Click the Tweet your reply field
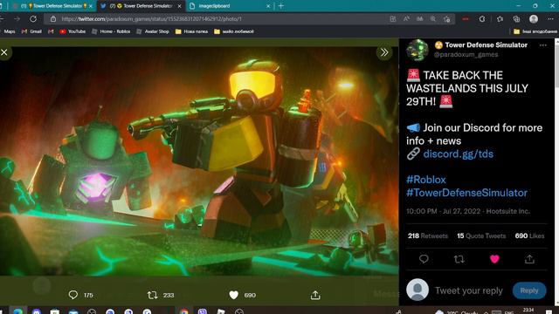Screen dimensions: 559x314 click(469, 290)
